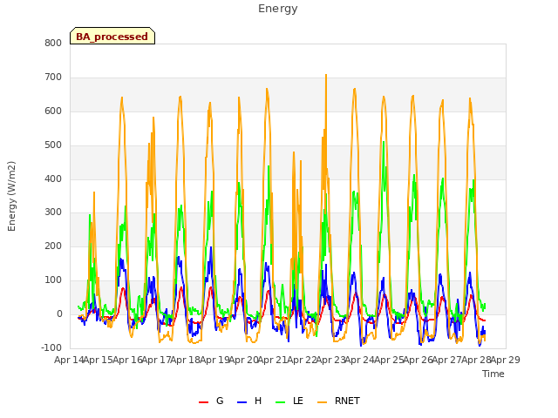Click the Apr 24 x-axis tick label

point(359,360)
